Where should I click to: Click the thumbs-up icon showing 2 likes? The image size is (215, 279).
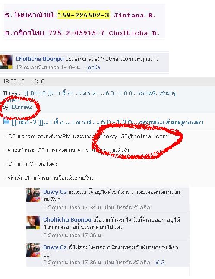tap(158, 262)
